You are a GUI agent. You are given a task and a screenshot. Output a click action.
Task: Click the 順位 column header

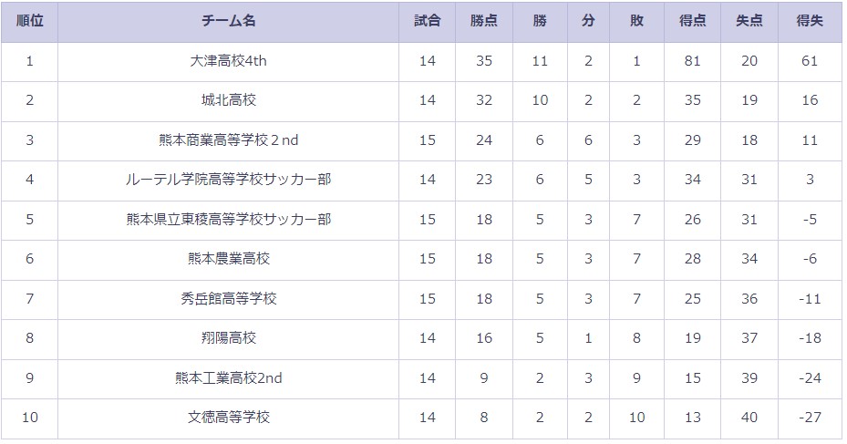coord(30,21)
